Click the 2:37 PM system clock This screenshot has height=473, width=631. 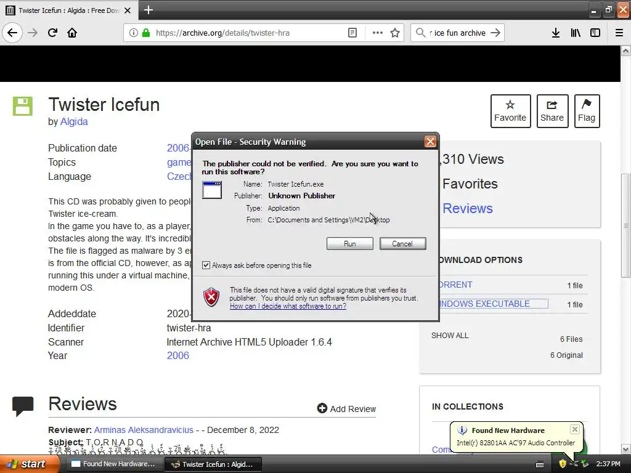608,464
